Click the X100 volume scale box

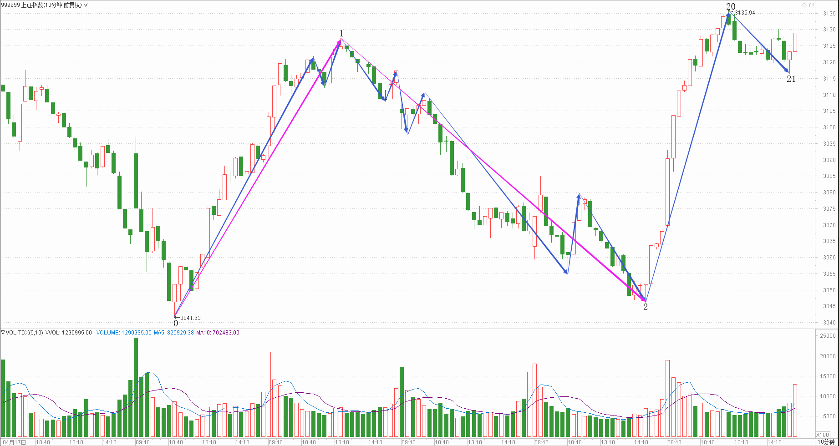(823, 435)
